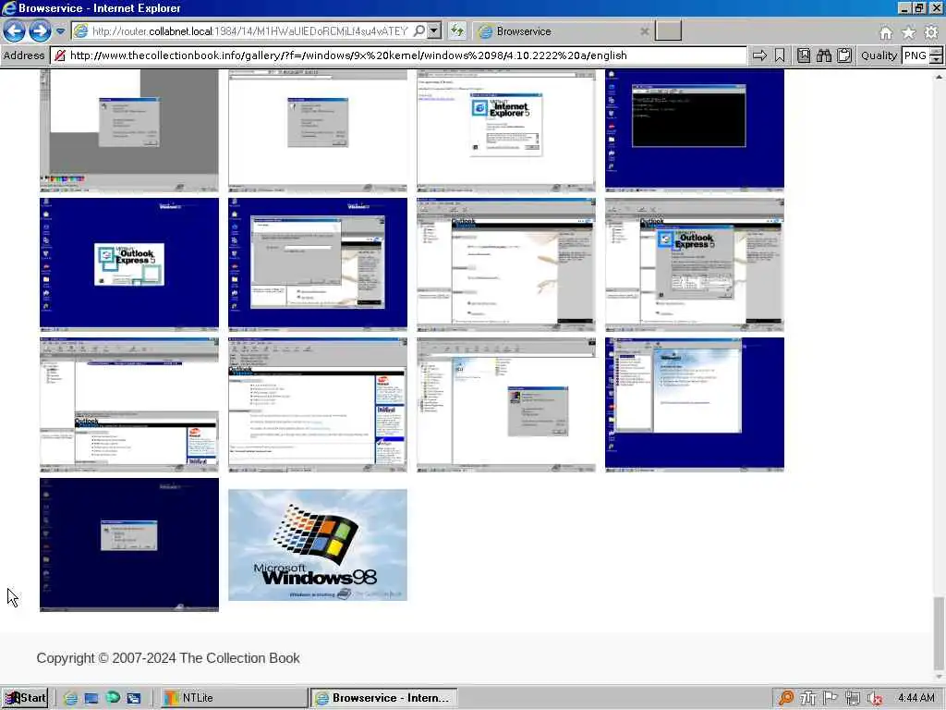Open the Outlook Express about-dialog thumbnail
Screen dimensions: 946x710
695,264
